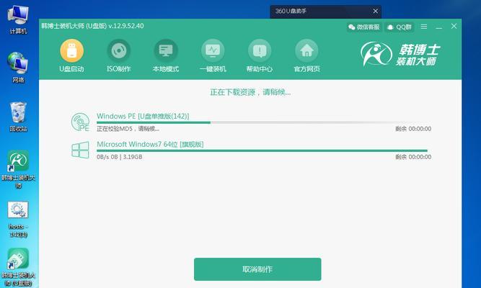Open 一键装机 from the toolbar

[x=213, y=55]
